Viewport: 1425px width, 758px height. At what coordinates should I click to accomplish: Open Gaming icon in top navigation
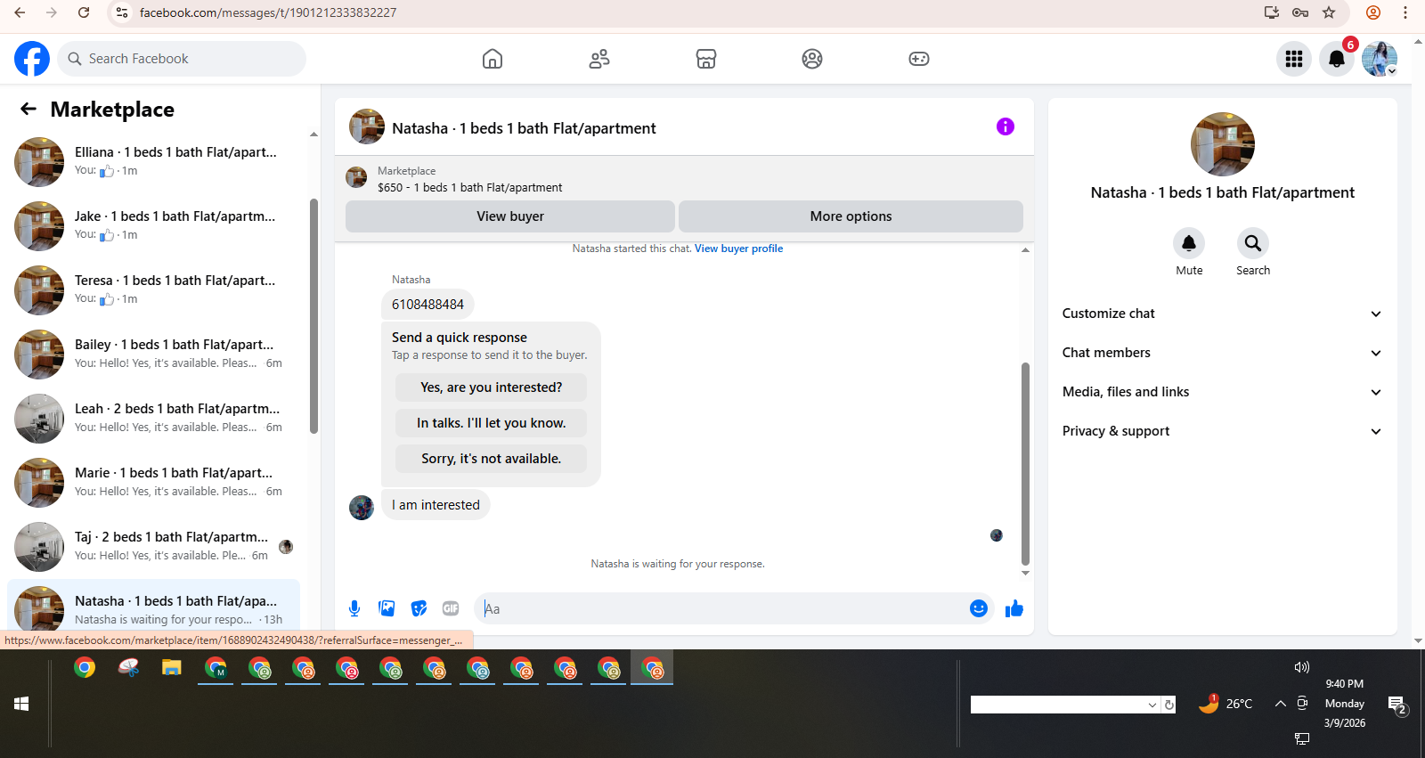tap(919, 59)
